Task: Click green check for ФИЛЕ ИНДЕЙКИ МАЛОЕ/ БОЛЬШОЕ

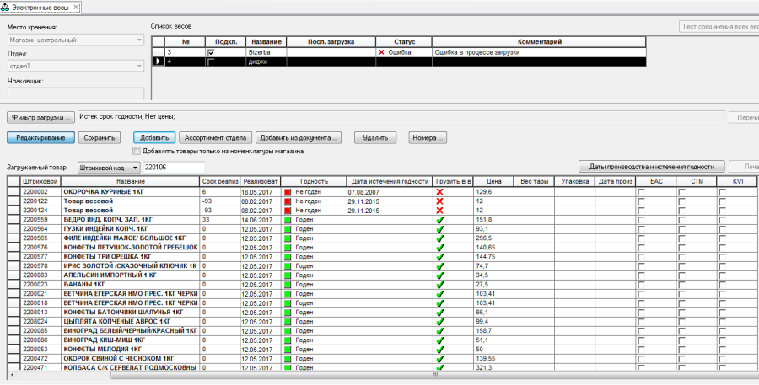Action: (x=440, y=238)
